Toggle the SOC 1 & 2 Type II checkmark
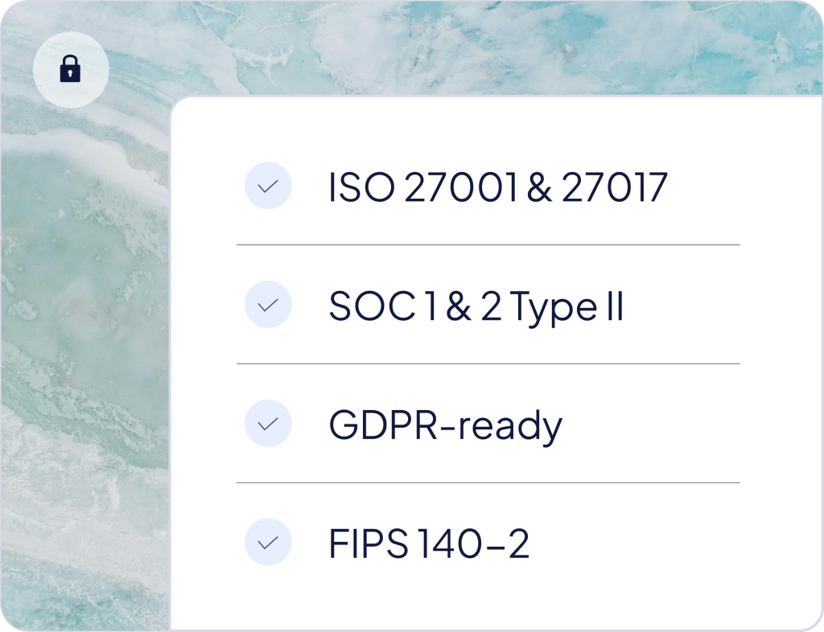 tap(267, 306)
